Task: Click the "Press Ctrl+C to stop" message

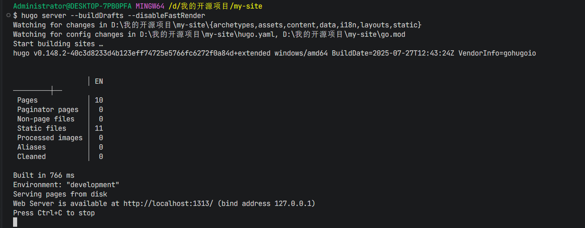Action: coord(54,213)
